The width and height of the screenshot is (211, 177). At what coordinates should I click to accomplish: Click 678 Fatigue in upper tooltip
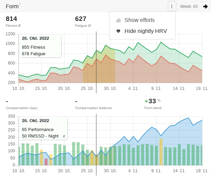(34, 54)
